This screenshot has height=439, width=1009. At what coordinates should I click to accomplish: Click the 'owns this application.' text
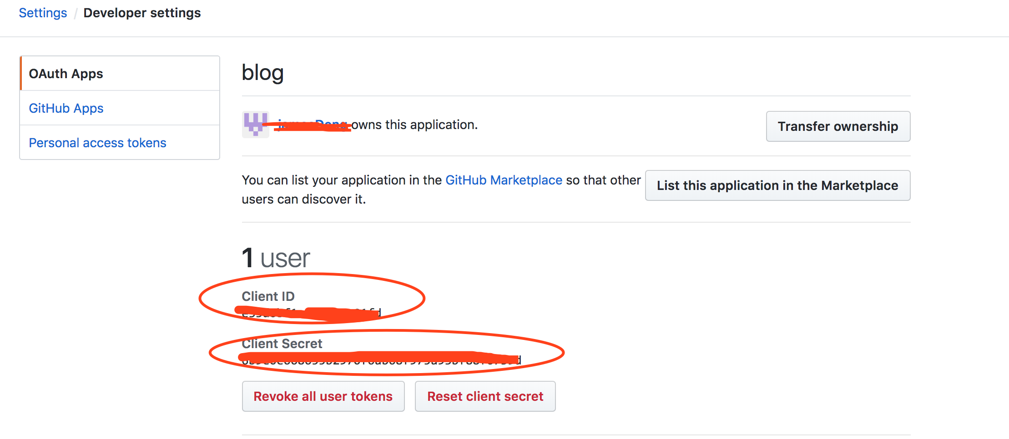(414, 125)
